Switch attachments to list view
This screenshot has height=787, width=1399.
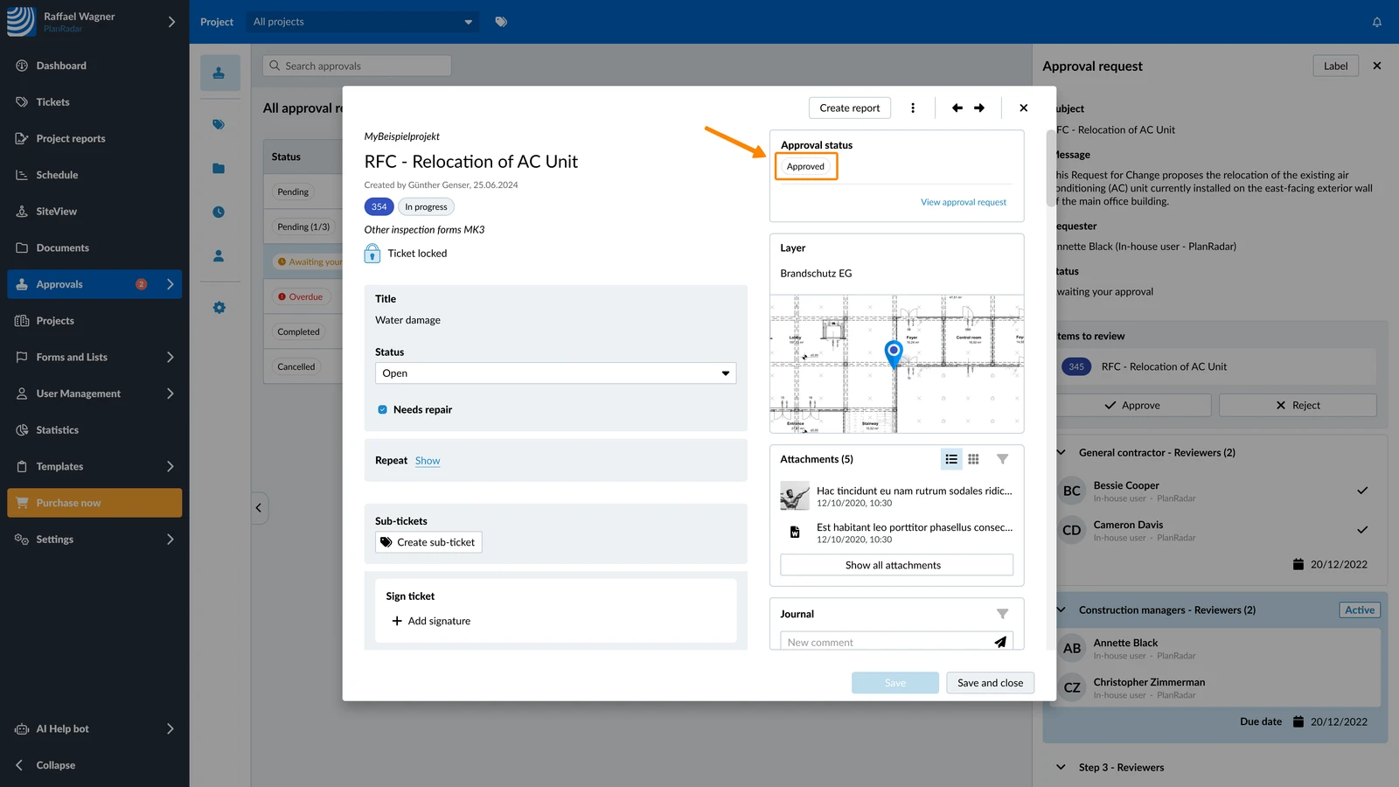pyautogui.click(x=951, y=459)
